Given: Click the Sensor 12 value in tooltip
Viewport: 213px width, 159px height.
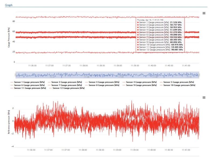Looking at the screenshot, I should point(177,50).
